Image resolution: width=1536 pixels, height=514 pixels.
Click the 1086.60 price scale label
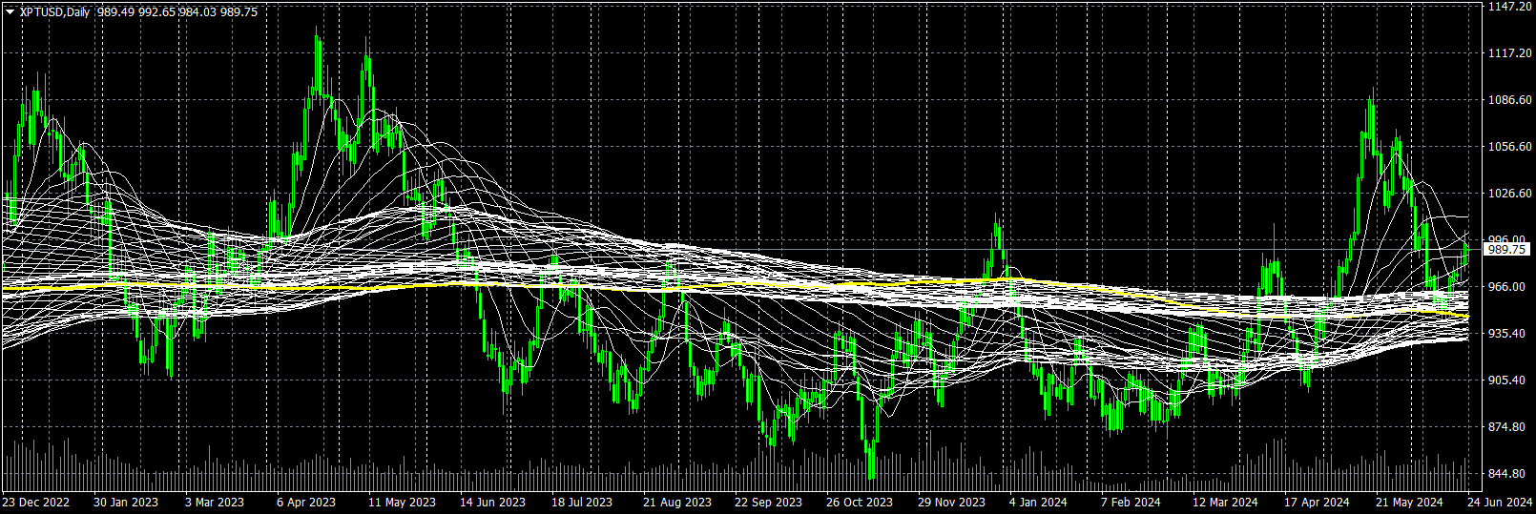(x=1509, y=100)
